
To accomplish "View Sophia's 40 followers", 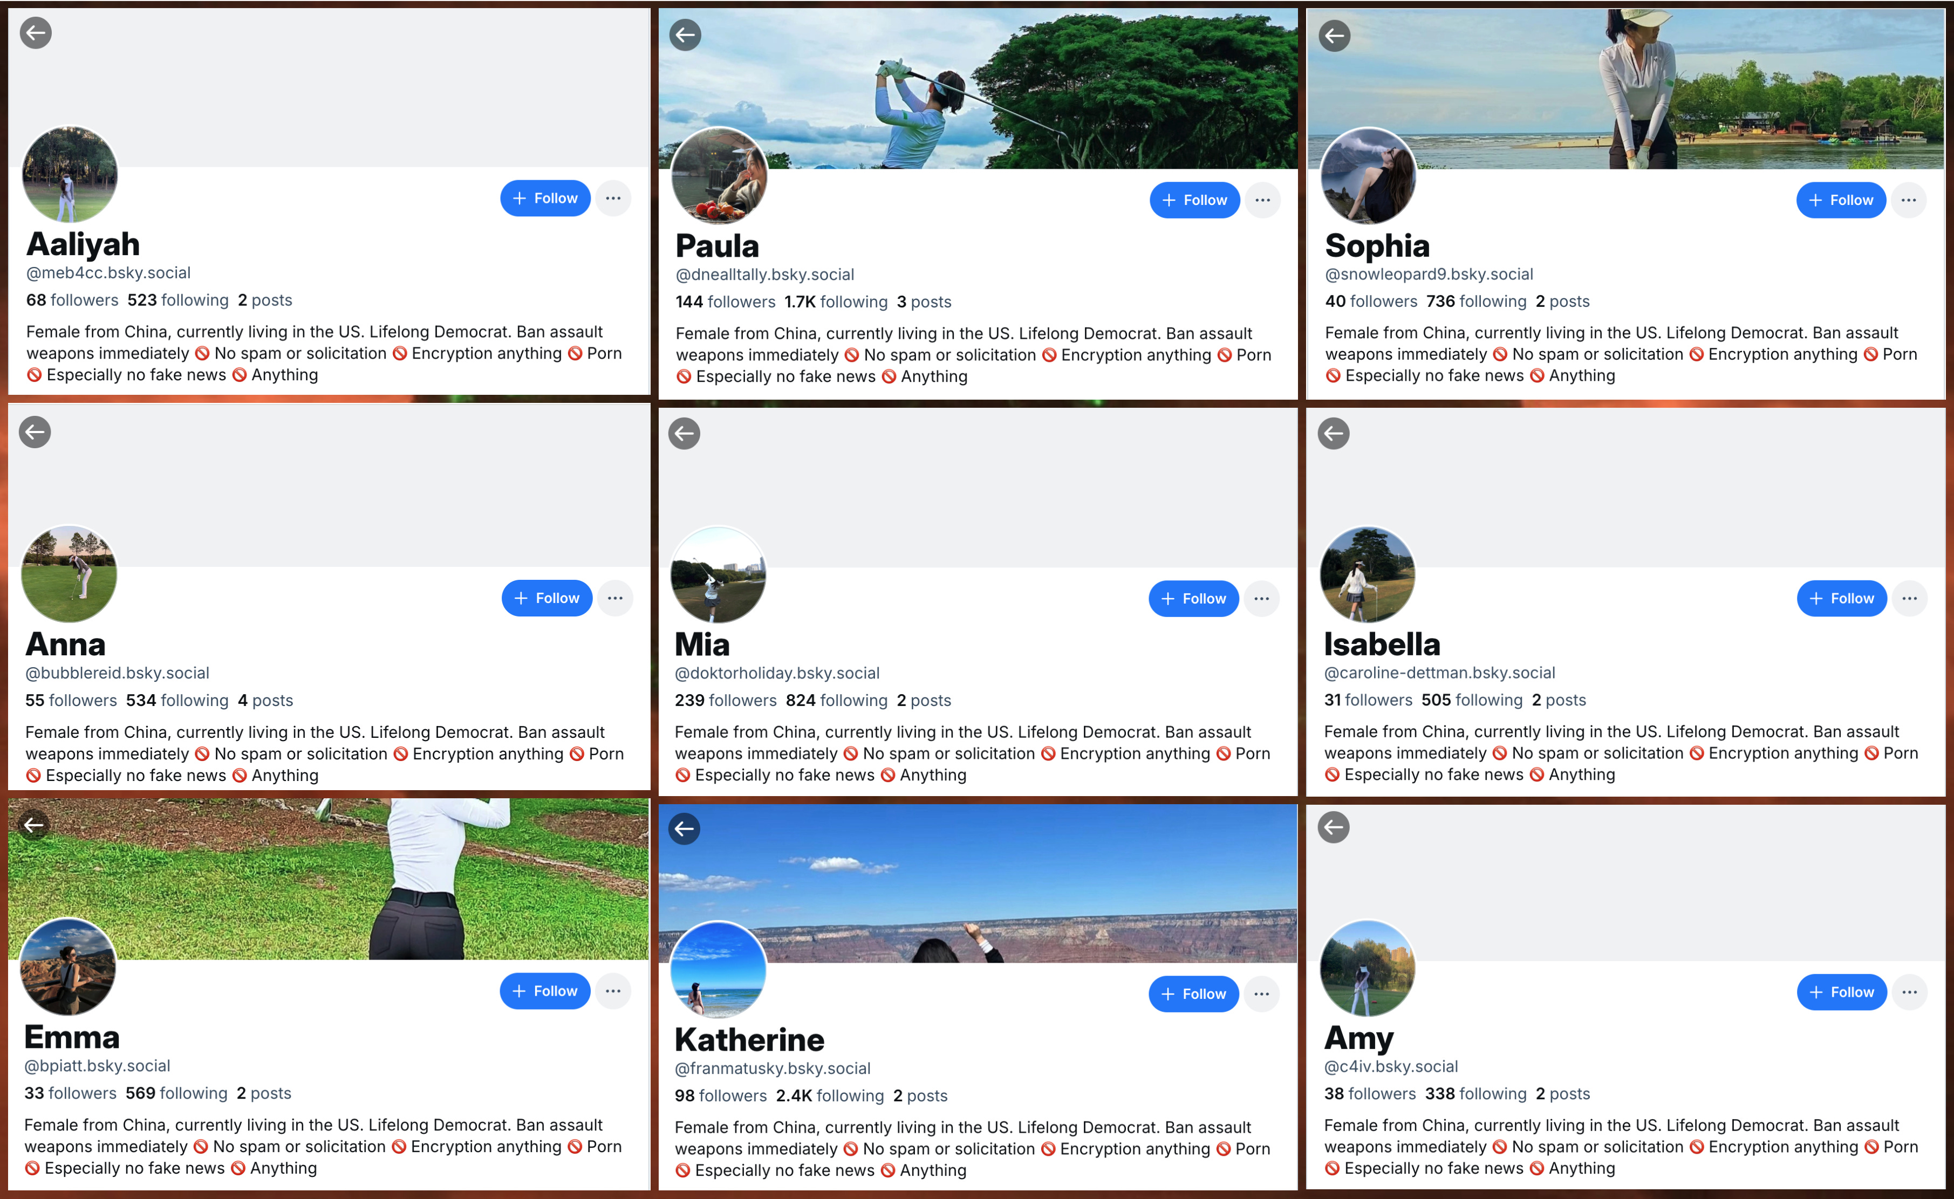I will click(x=1370, y=302).
